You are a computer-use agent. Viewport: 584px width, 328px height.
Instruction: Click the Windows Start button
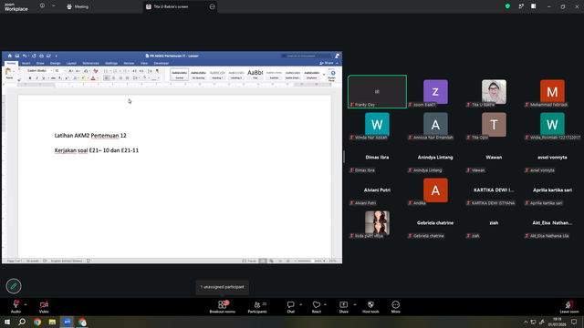pyautogui.click(x=7, y=322)
